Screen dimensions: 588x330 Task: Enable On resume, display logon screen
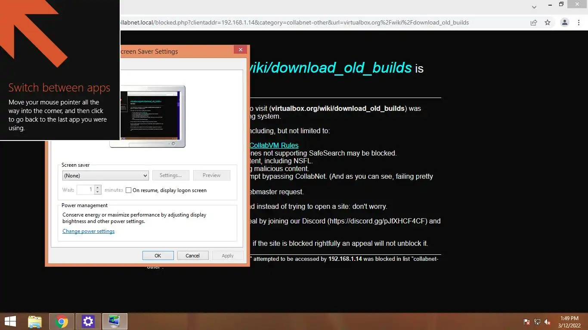tap(128, 190)
